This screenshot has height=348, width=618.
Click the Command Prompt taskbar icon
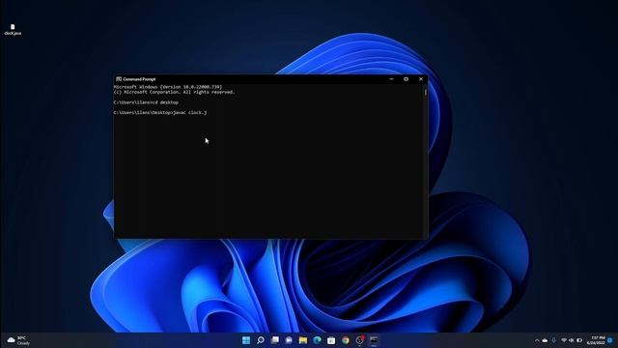(x=374, y=340)
